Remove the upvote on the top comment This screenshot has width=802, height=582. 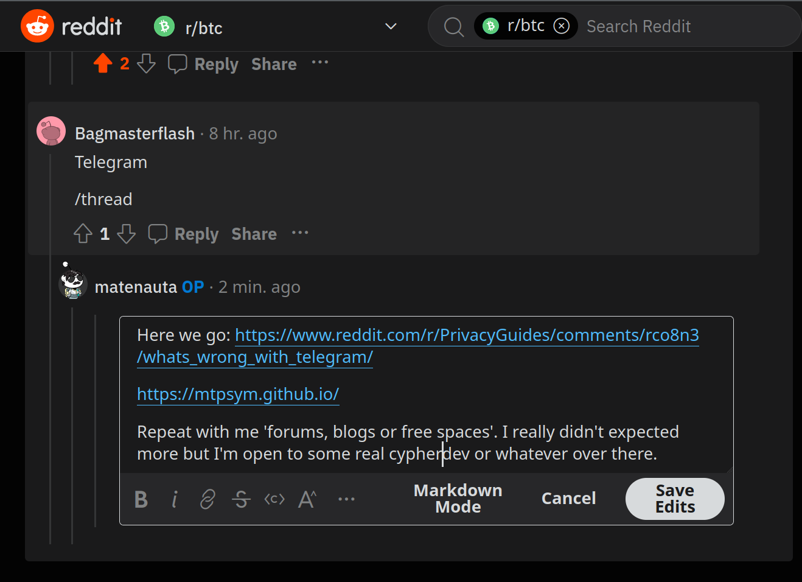point(103,63)
